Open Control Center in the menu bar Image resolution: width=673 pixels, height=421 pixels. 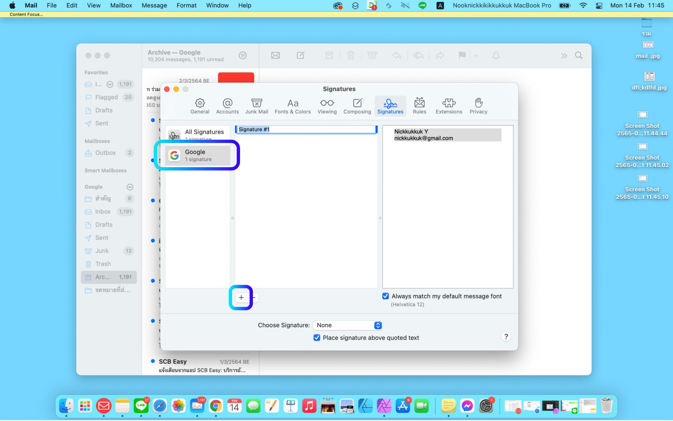click(599, 5)
